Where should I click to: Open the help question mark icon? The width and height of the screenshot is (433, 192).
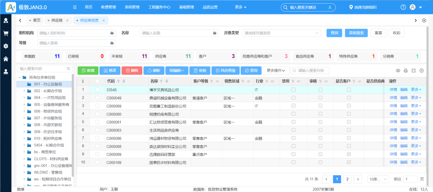[403, 7]
